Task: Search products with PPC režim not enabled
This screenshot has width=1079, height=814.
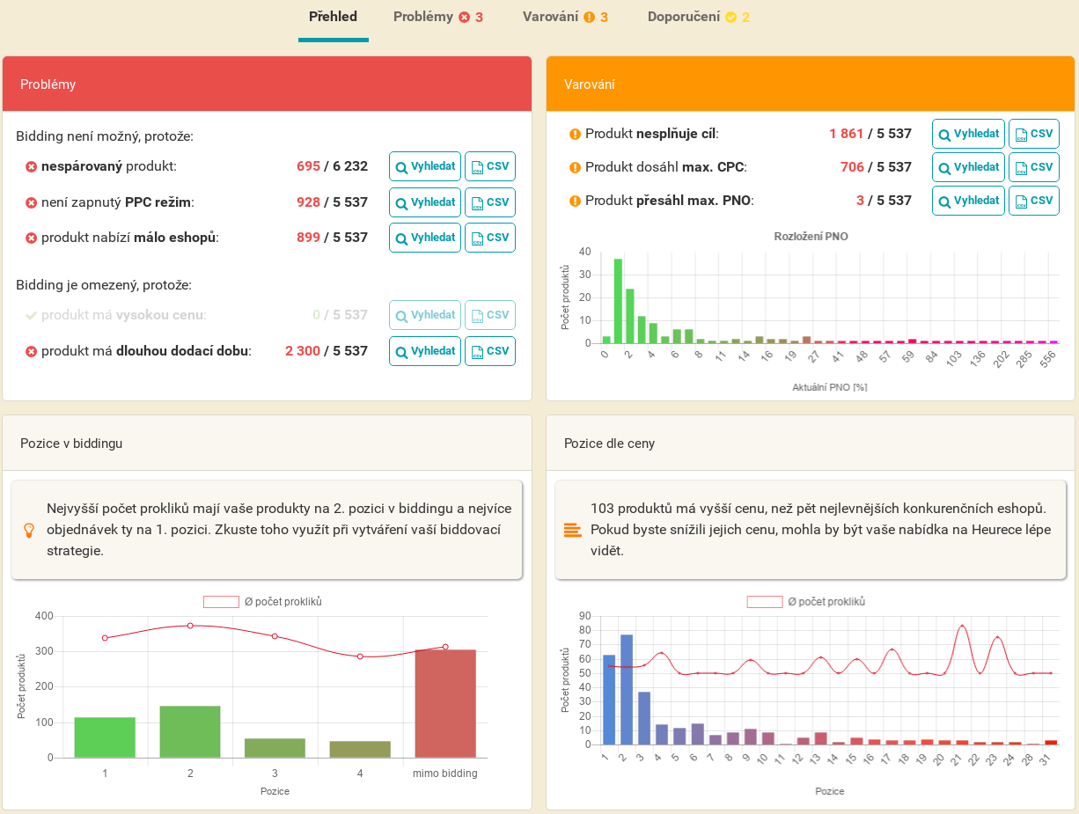Action: 424,202
